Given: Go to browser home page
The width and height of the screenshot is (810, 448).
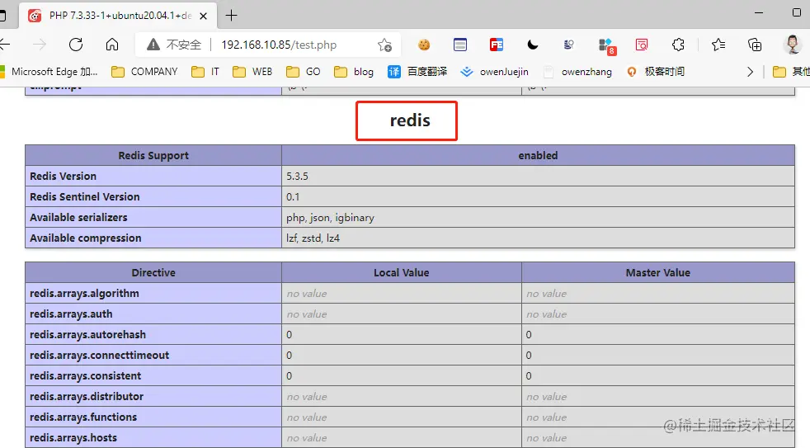Looking at the screenshot, I should [x=112, y=45].
